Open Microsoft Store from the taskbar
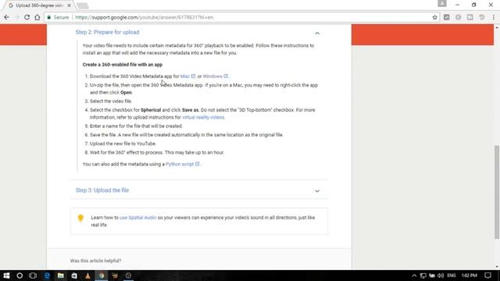This screenshot has height=281, width=500. tap(74, 276)
